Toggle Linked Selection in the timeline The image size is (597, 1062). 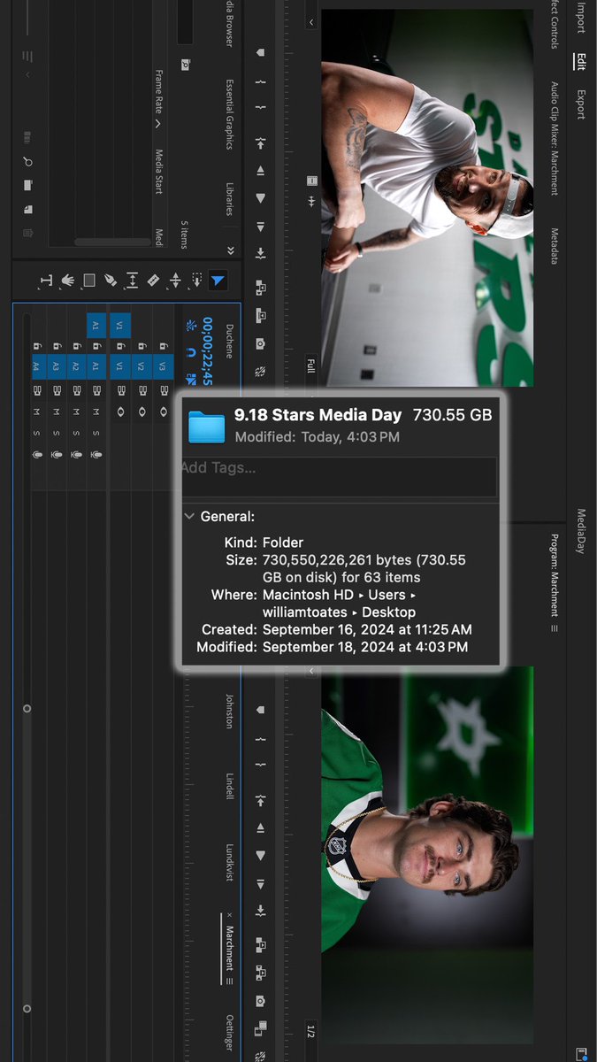click(191, 380)
